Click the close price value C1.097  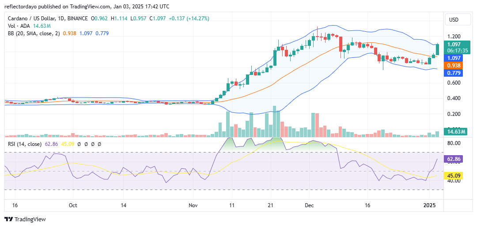pos(158,19)
